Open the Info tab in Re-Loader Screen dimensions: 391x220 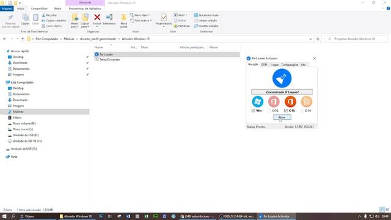point(303,65)
